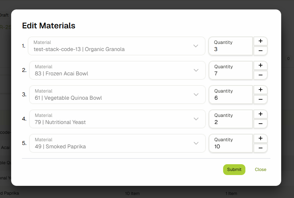Raise Smoked Paprika quantity with plus
This screenshot has height=198, width=294.
tap(260, 139)
